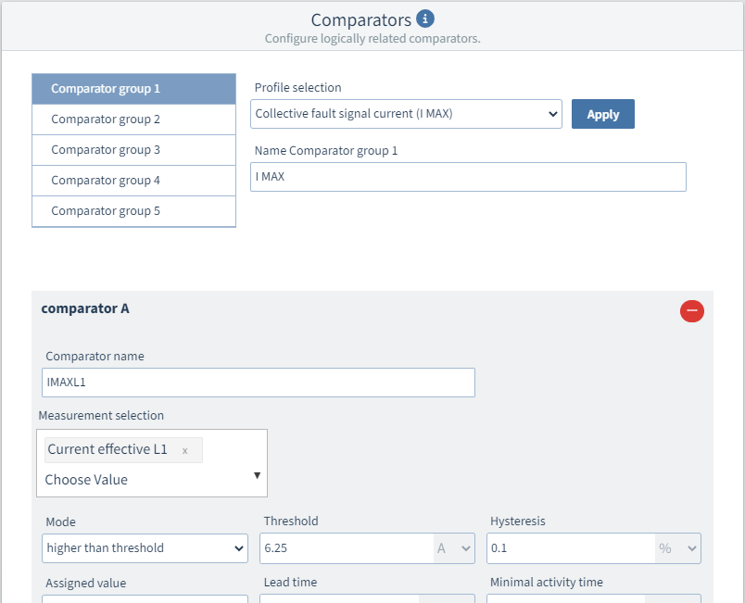Image resolution: width=745 pixels, height=603 pixels.
Task: Go to Comparator group 5
Action: (134, 211)
